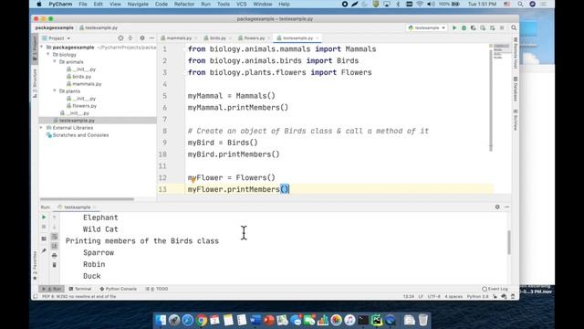The height and width of the screenshot is (329, 584).
Task: Open Python Console tool window
Action: 119,289
